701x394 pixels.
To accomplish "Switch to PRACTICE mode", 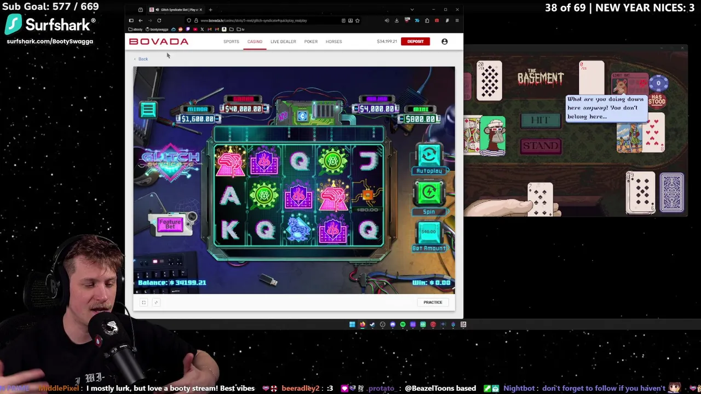I will [x=433, y=302].
